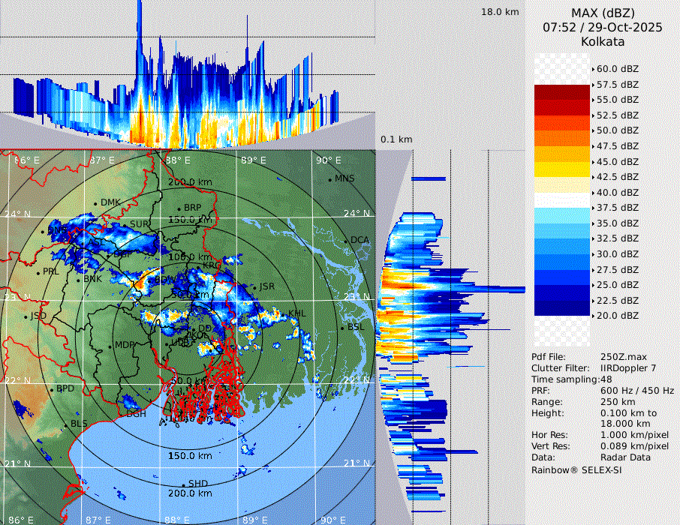Click the 18.0 km height label
This screenshot has height=525, width=680.
tap(500, 12)
